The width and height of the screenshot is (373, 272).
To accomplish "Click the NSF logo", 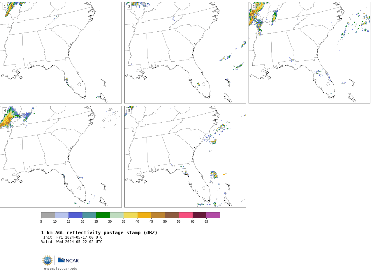I will coord(47,260).
